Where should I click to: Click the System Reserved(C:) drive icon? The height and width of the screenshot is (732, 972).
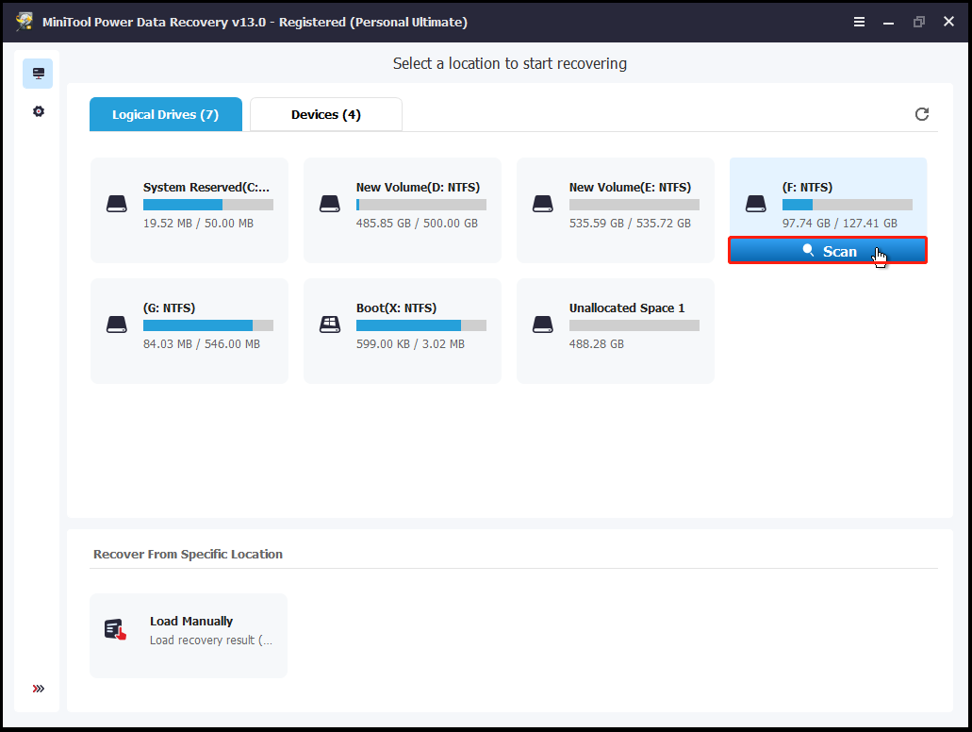tap(117, 204)
